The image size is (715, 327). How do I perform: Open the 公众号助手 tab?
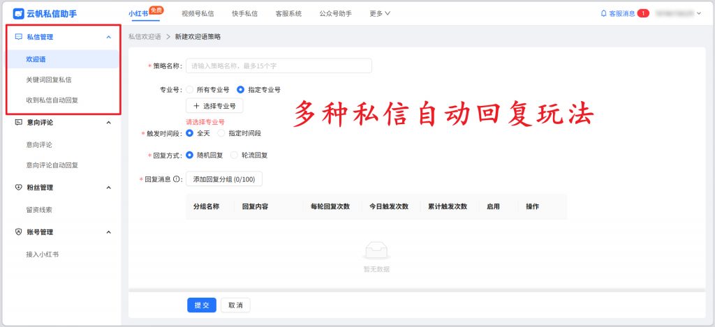point(336,14)
